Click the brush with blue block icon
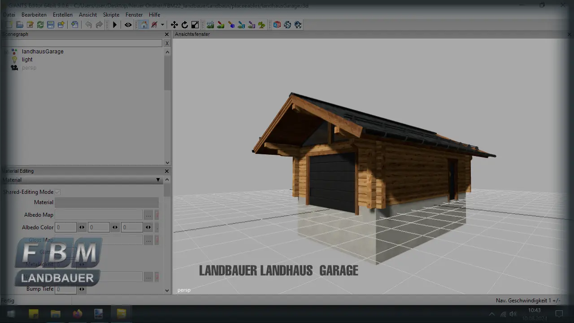574x323 pixels. pyautogui.click(x=231, y=25)
